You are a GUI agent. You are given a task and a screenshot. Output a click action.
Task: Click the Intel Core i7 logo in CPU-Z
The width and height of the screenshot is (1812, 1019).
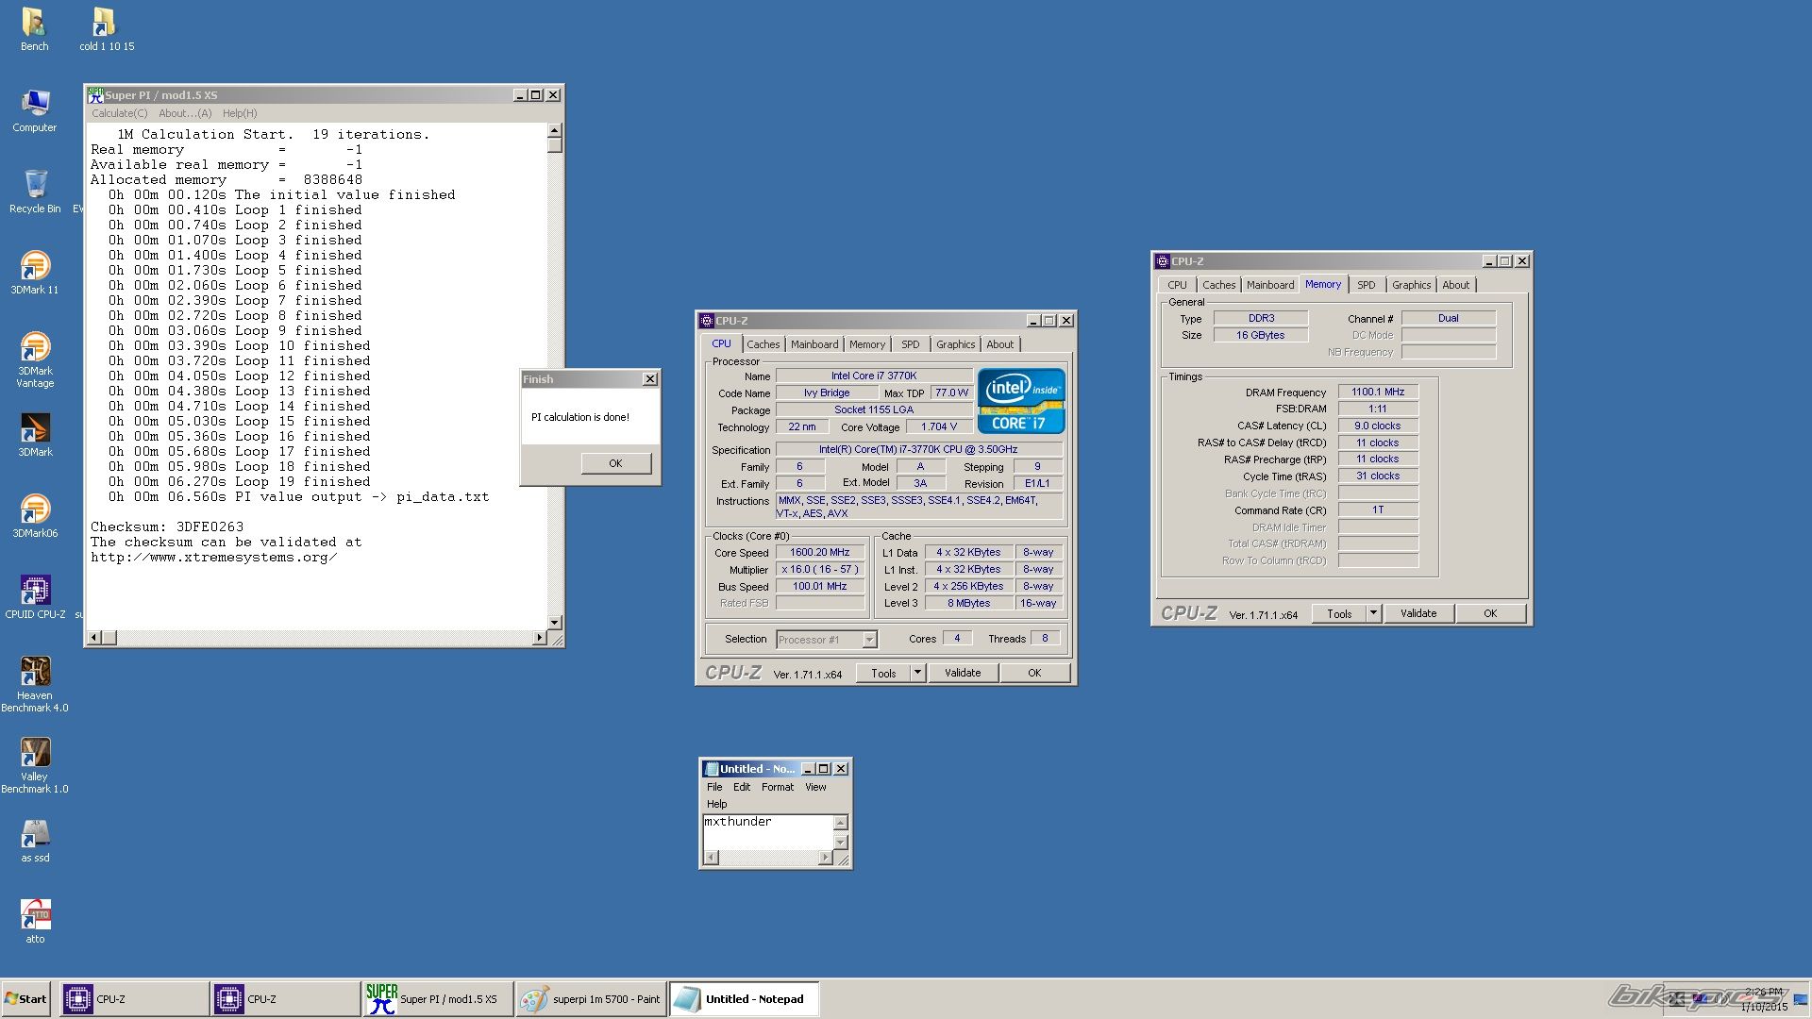coord(1020,400)
